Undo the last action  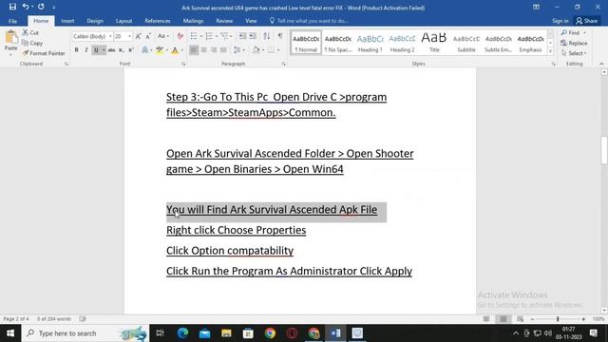tap(26, 7)
